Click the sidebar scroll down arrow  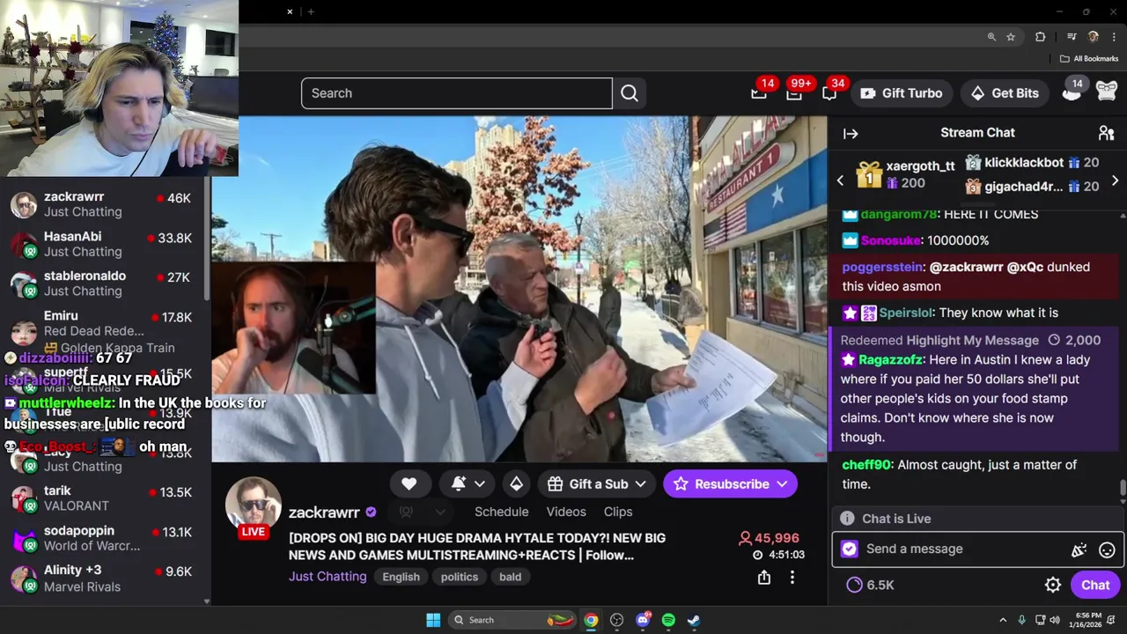point(207,601)
